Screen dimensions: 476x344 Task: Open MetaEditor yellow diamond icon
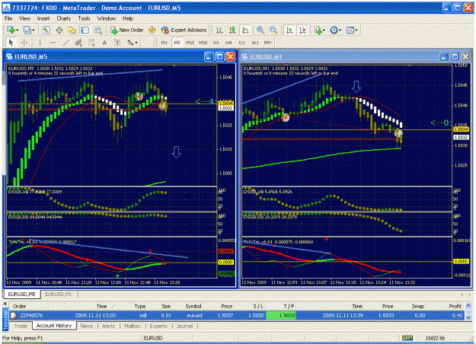(152, 30)
